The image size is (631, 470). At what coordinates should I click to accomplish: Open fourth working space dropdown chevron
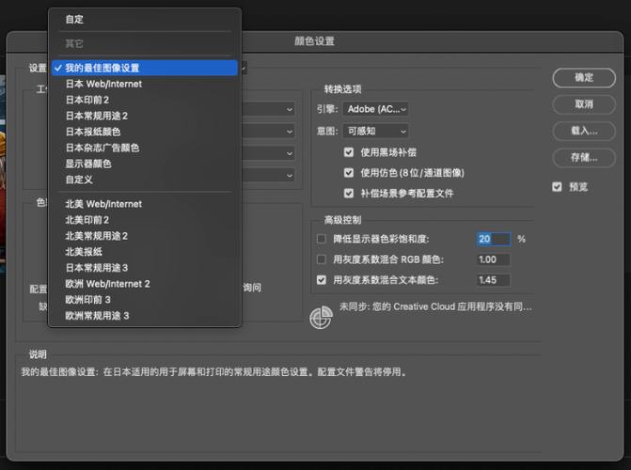tap(290, 176)
